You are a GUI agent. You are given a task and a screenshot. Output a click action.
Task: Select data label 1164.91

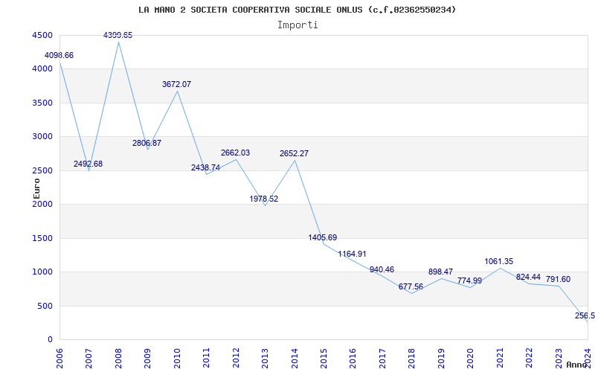(352, 254)
